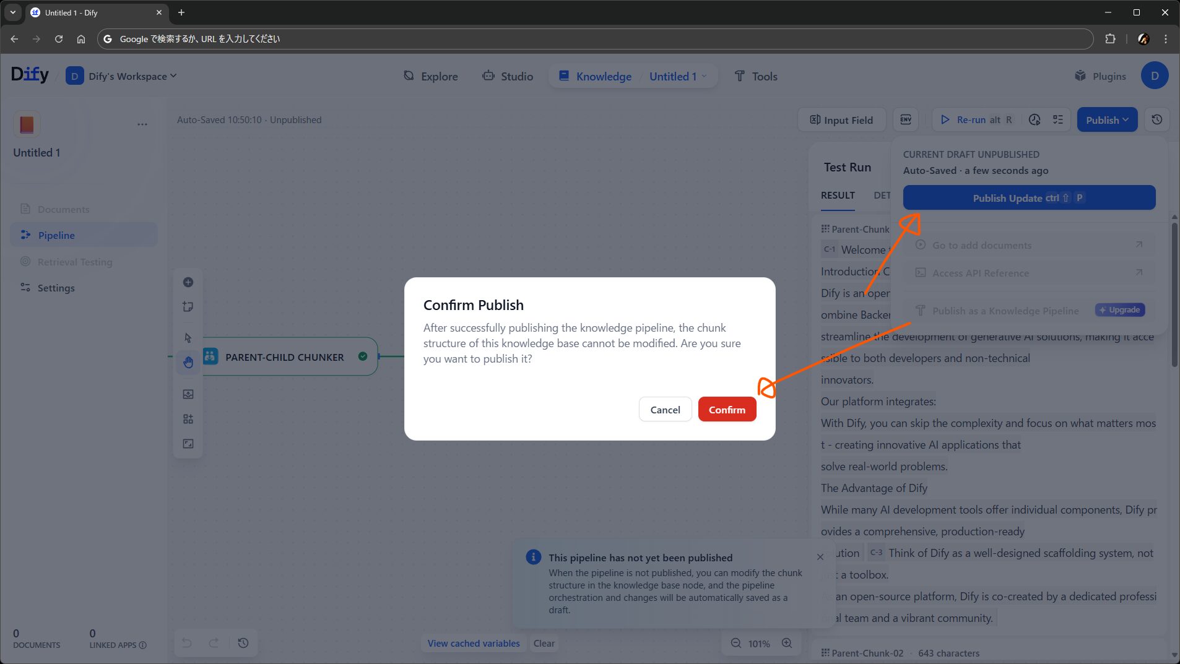Open version history clock icon

[x=1156, y=120]
